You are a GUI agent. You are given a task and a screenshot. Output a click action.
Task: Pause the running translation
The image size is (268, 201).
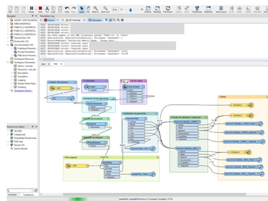pos(31,9)
